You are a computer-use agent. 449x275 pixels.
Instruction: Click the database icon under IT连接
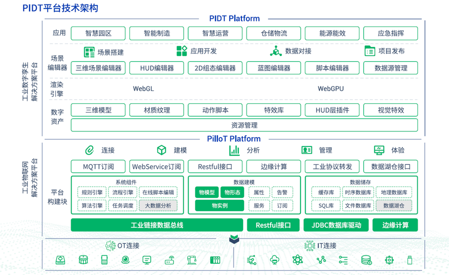[366, 260]
